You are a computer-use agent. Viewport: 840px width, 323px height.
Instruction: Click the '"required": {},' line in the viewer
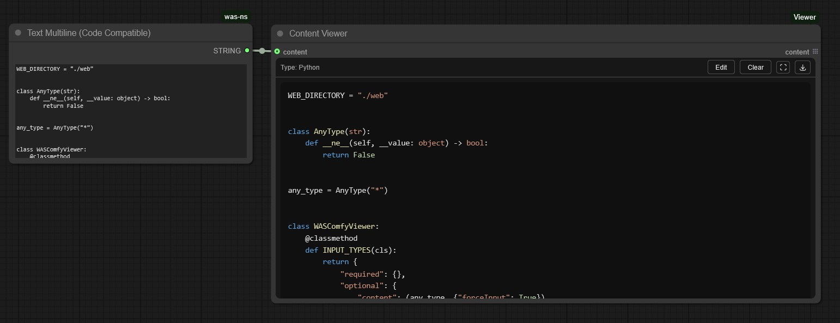tap(373, 274)
